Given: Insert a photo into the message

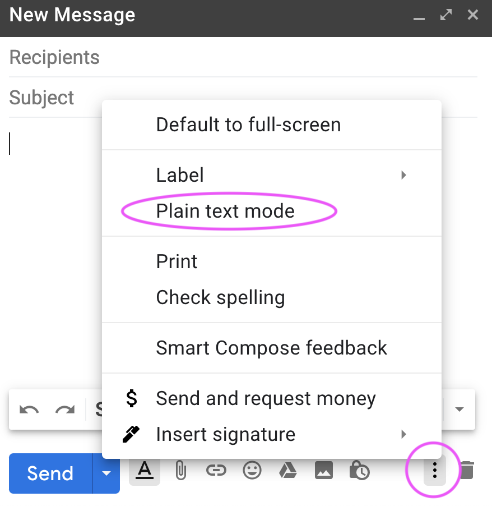Looking at the screenshot, I should pyautogui.click(x=324, y=471).
